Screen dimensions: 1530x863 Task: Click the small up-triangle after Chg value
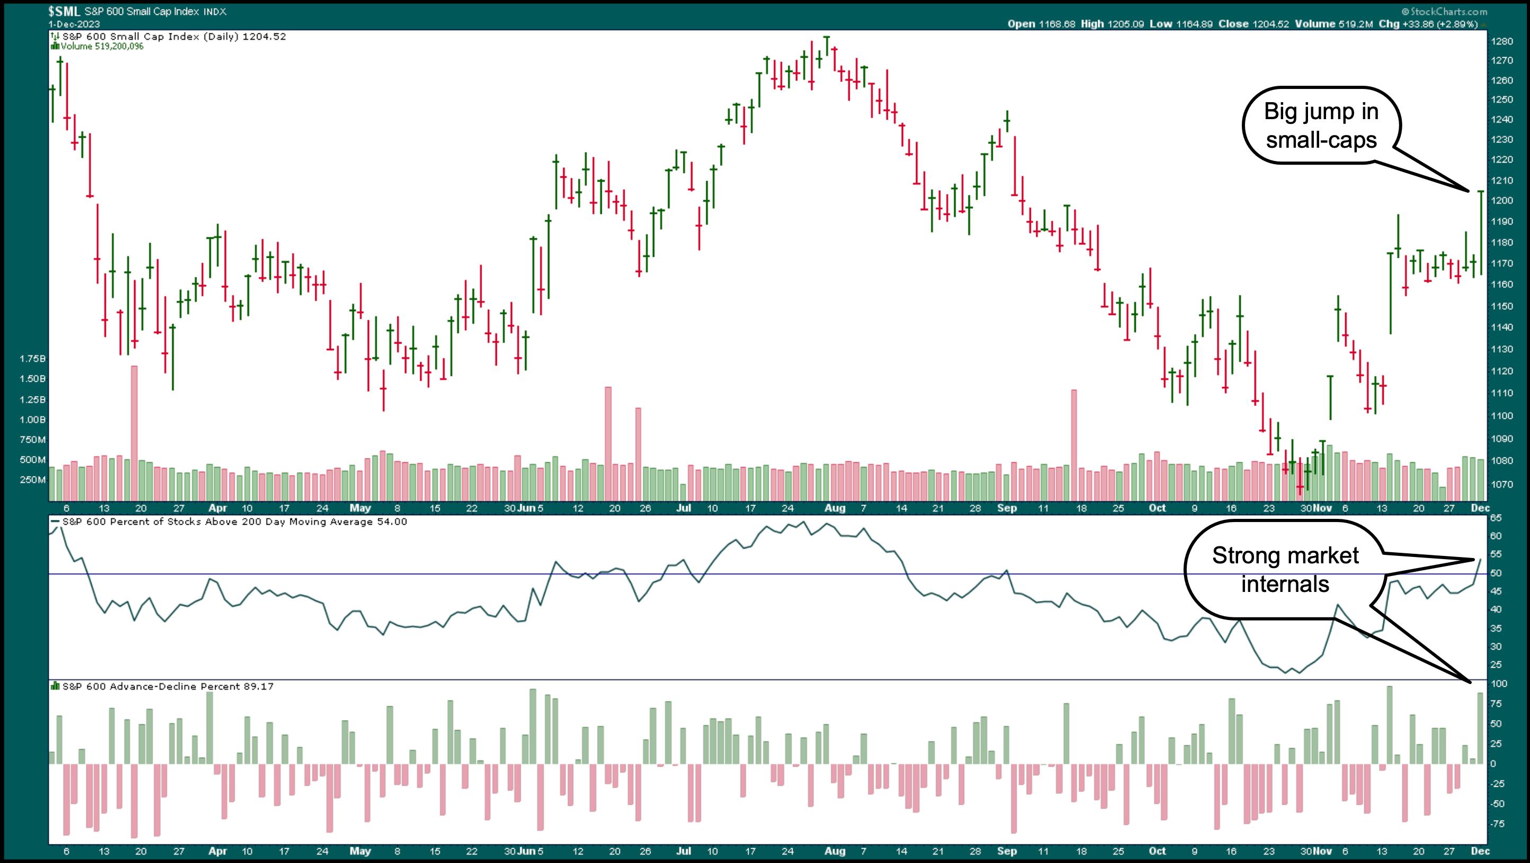click(x=1483, y=24)
